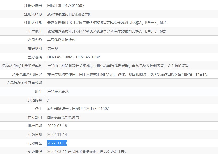Image resolution: width=218 pixels, height=154 pixels.
Task: Click the label 注册人名称
Action: coord(33,14)
